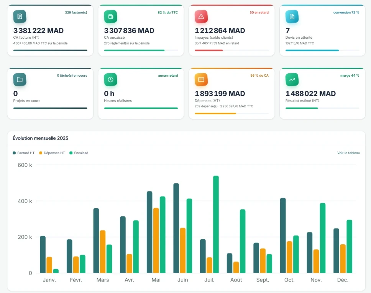Click the Oct. Facturé HT bar

click(x=283, y=235)
